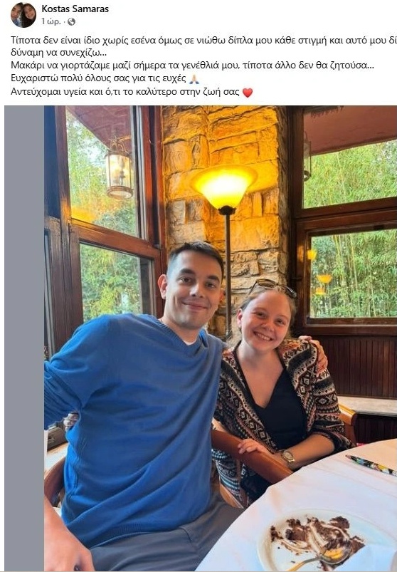397x572 pixels.
Task: Click the gray bar left of the photo
Action: coord(24,338)
